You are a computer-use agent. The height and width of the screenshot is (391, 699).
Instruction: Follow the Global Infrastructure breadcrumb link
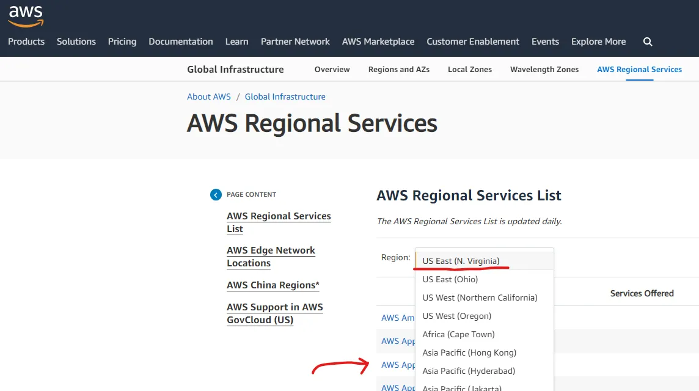[x=285, y=97]
